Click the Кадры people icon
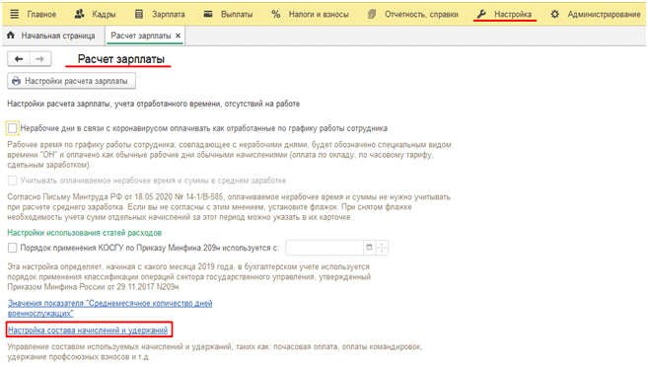 point(79,14)
